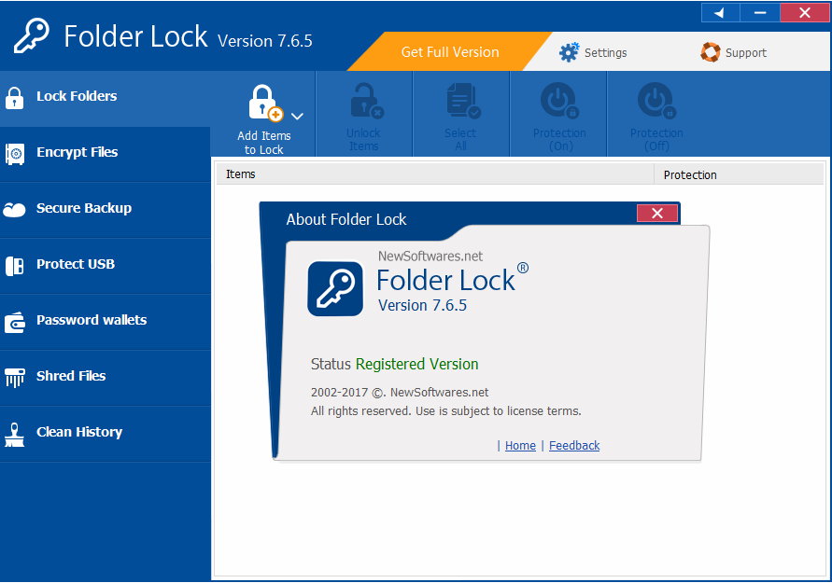832x583 pixels.
Task: Click the key logo in the title header
Action: 32,35
